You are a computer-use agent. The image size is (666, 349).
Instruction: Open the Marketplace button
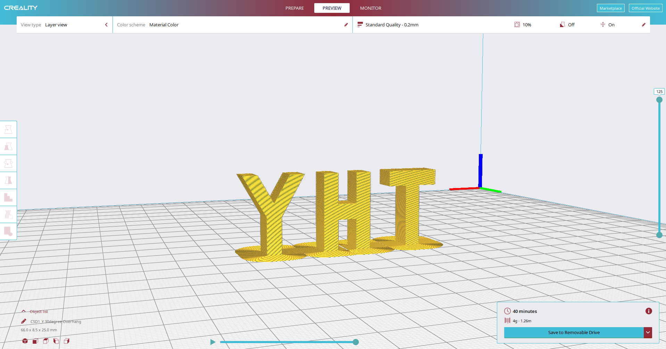pyautogui.click(x=610, y=8)
